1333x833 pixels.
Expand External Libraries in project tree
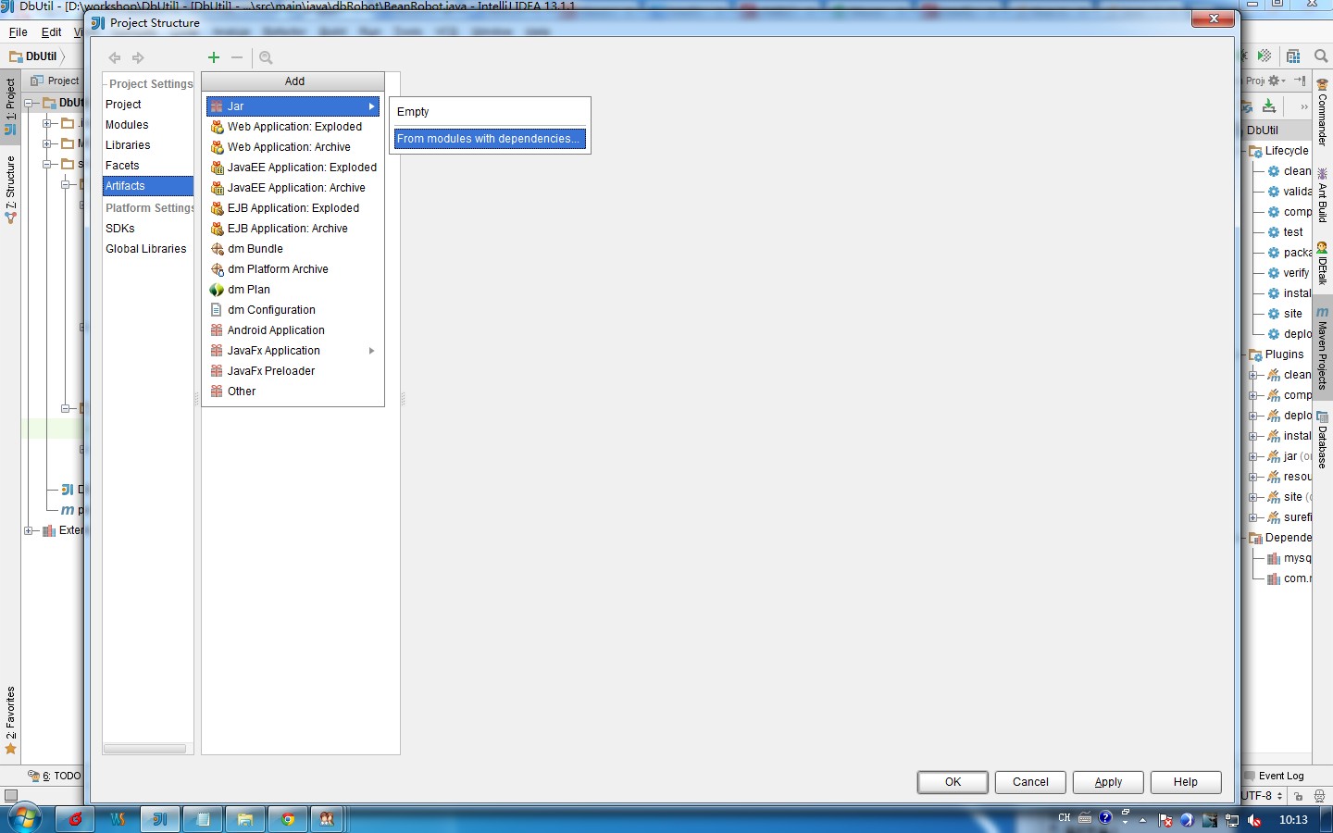point(29,530)
